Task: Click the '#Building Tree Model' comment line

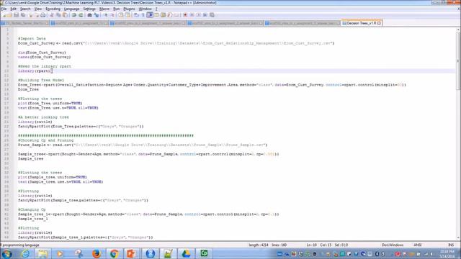Action: [41, 80]
